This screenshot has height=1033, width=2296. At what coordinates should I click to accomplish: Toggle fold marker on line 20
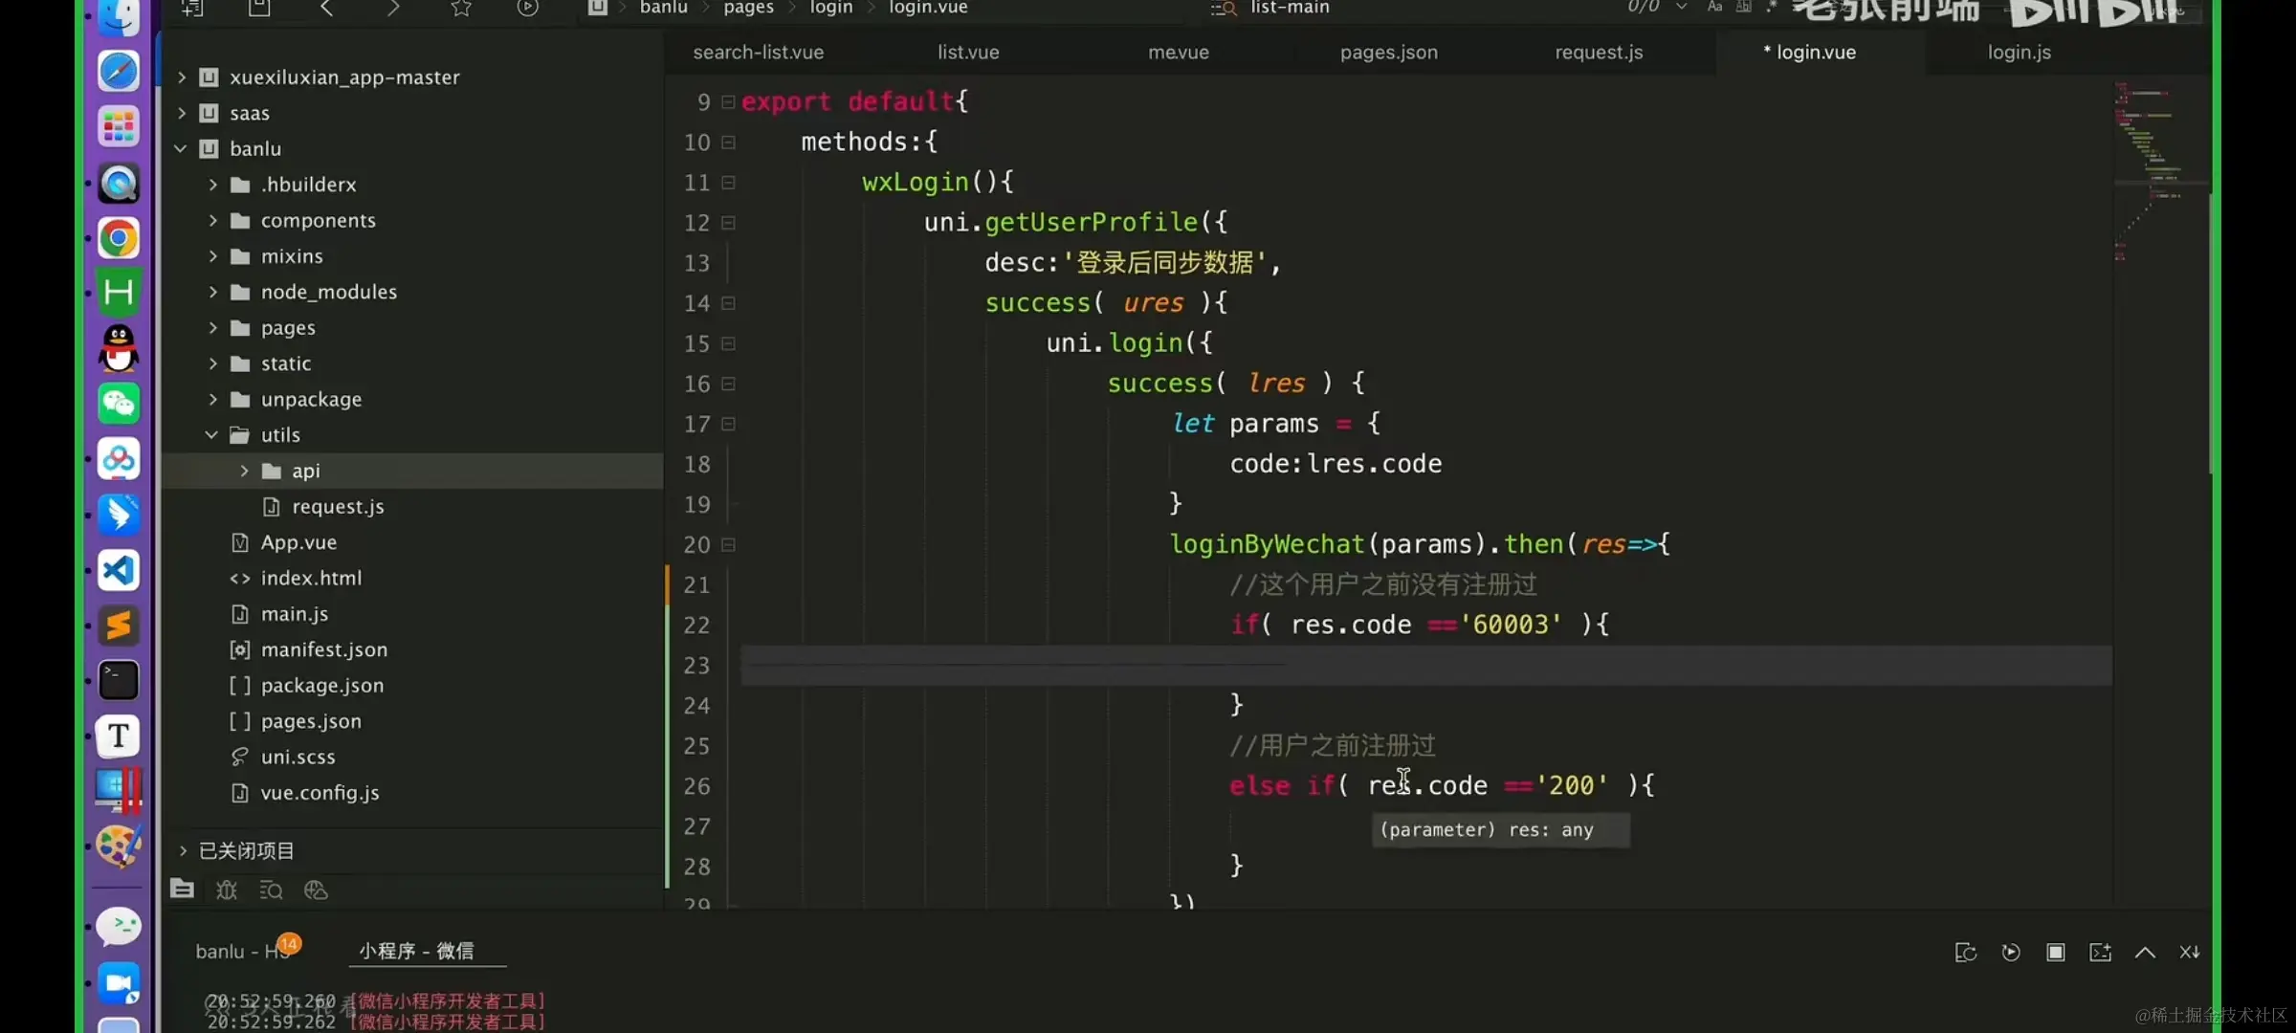729,545
